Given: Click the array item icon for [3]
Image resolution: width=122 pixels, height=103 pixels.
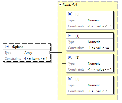Looking at the screenshot, I should pyautogui.click(x=70, y=79).
